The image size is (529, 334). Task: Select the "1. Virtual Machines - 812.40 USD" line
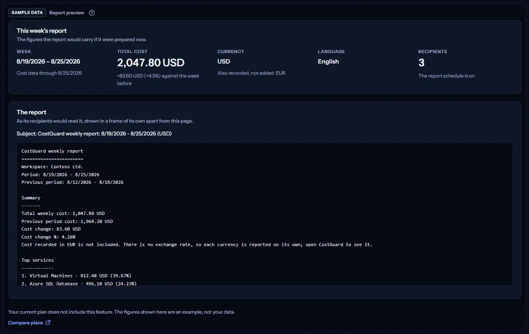[x=76, y=276]
